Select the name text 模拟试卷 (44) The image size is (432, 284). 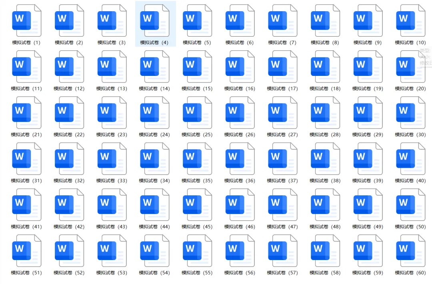pos(154,227)
